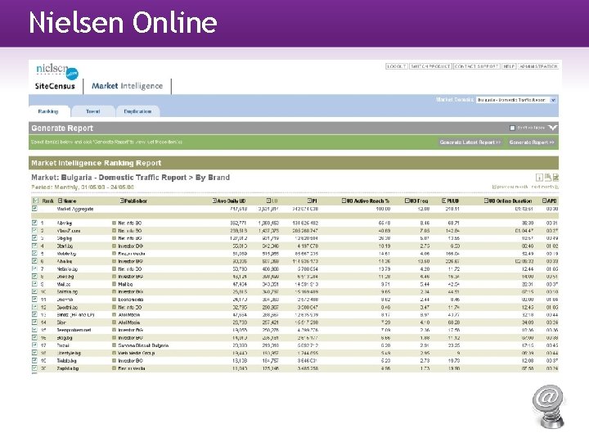Viewport: 589px width, 442px height.
Task: Click the publisher icon beside Sanoma Bliasak Bulgaria
Action: 115,345
